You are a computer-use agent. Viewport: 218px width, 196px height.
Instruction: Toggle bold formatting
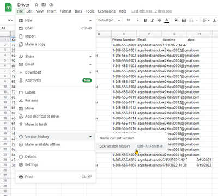[x=146, y=20]
